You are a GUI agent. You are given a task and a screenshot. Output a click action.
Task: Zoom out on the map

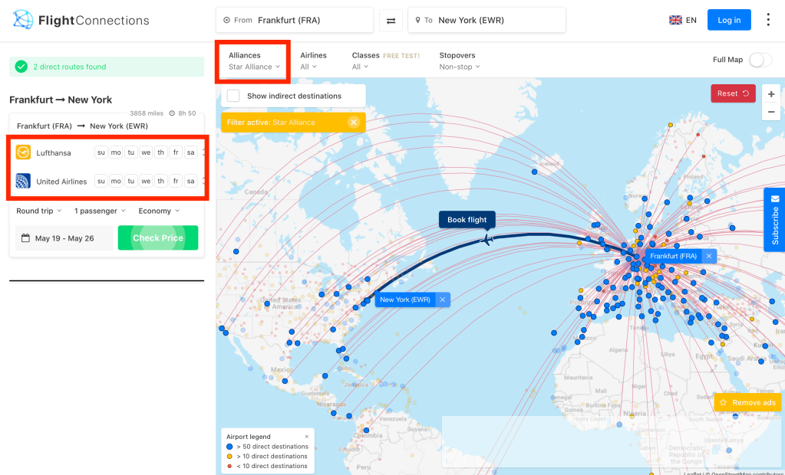pos(771,112)
